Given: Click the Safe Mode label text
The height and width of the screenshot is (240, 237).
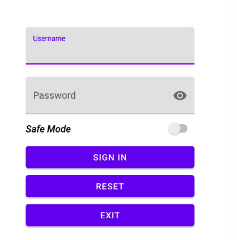Looking at the screenshot, I should coord(48,129).
